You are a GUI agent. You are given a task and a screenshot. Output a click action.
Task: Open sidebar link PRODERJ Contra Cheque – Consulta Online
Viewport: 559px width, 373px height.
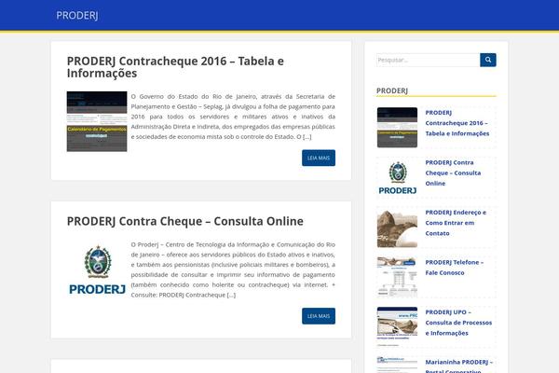453,173
